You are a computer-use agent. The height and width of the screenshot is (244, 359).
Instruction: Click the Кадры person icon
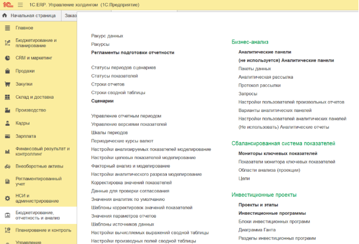pyautogui.click(x=7, y=123)
